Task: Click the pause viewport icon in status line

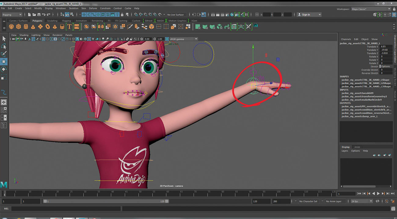Action: 247,15
